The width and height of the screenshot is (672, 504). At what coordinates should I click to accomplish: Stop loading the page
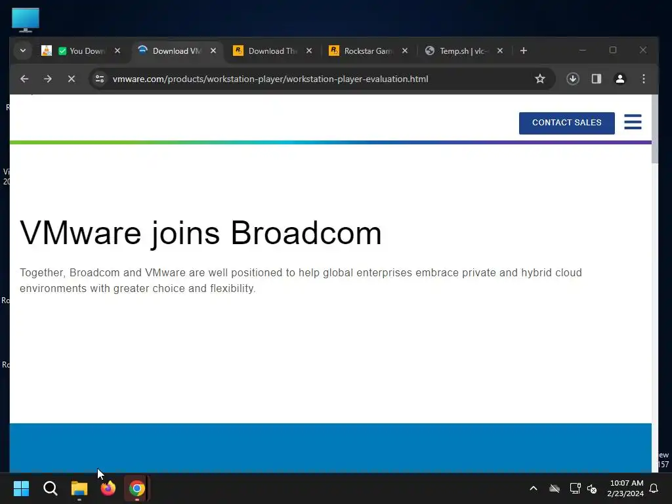[72, 79]
